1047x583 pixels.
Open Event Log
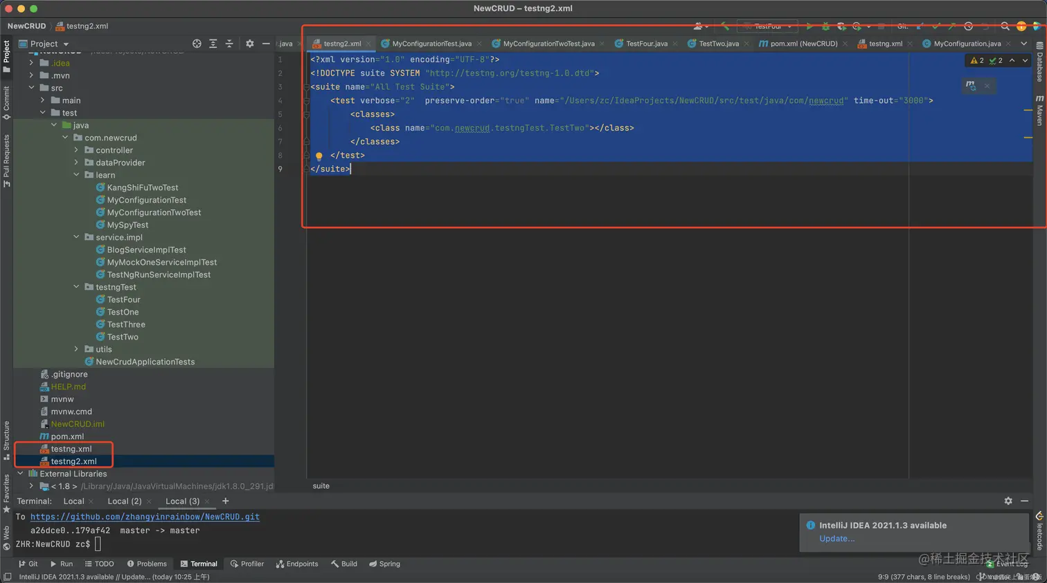pyautogui.click(x=1008, y=564)
